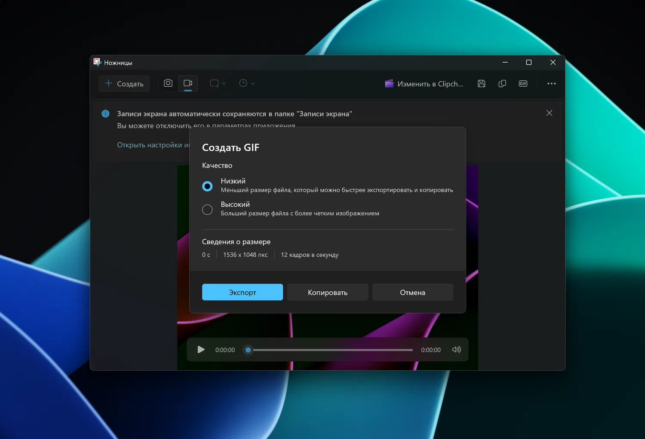Click the Создать GIF dialog title
645x439 pixels.
point(231,147)
